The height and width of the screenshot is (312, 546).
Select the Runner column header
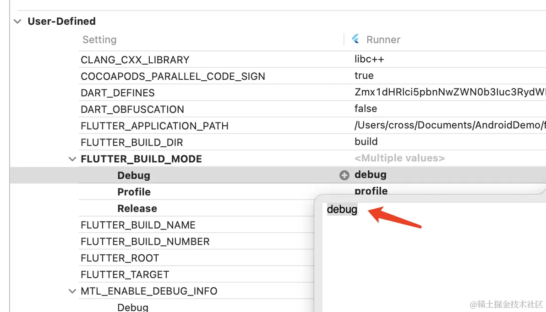383,39
